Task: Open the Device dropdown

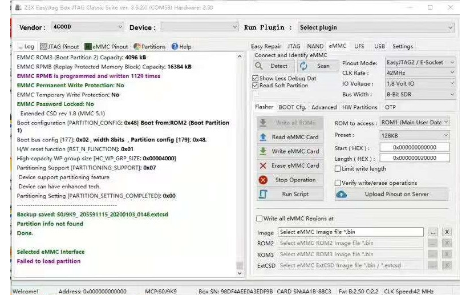Action: tap(199, 27)
